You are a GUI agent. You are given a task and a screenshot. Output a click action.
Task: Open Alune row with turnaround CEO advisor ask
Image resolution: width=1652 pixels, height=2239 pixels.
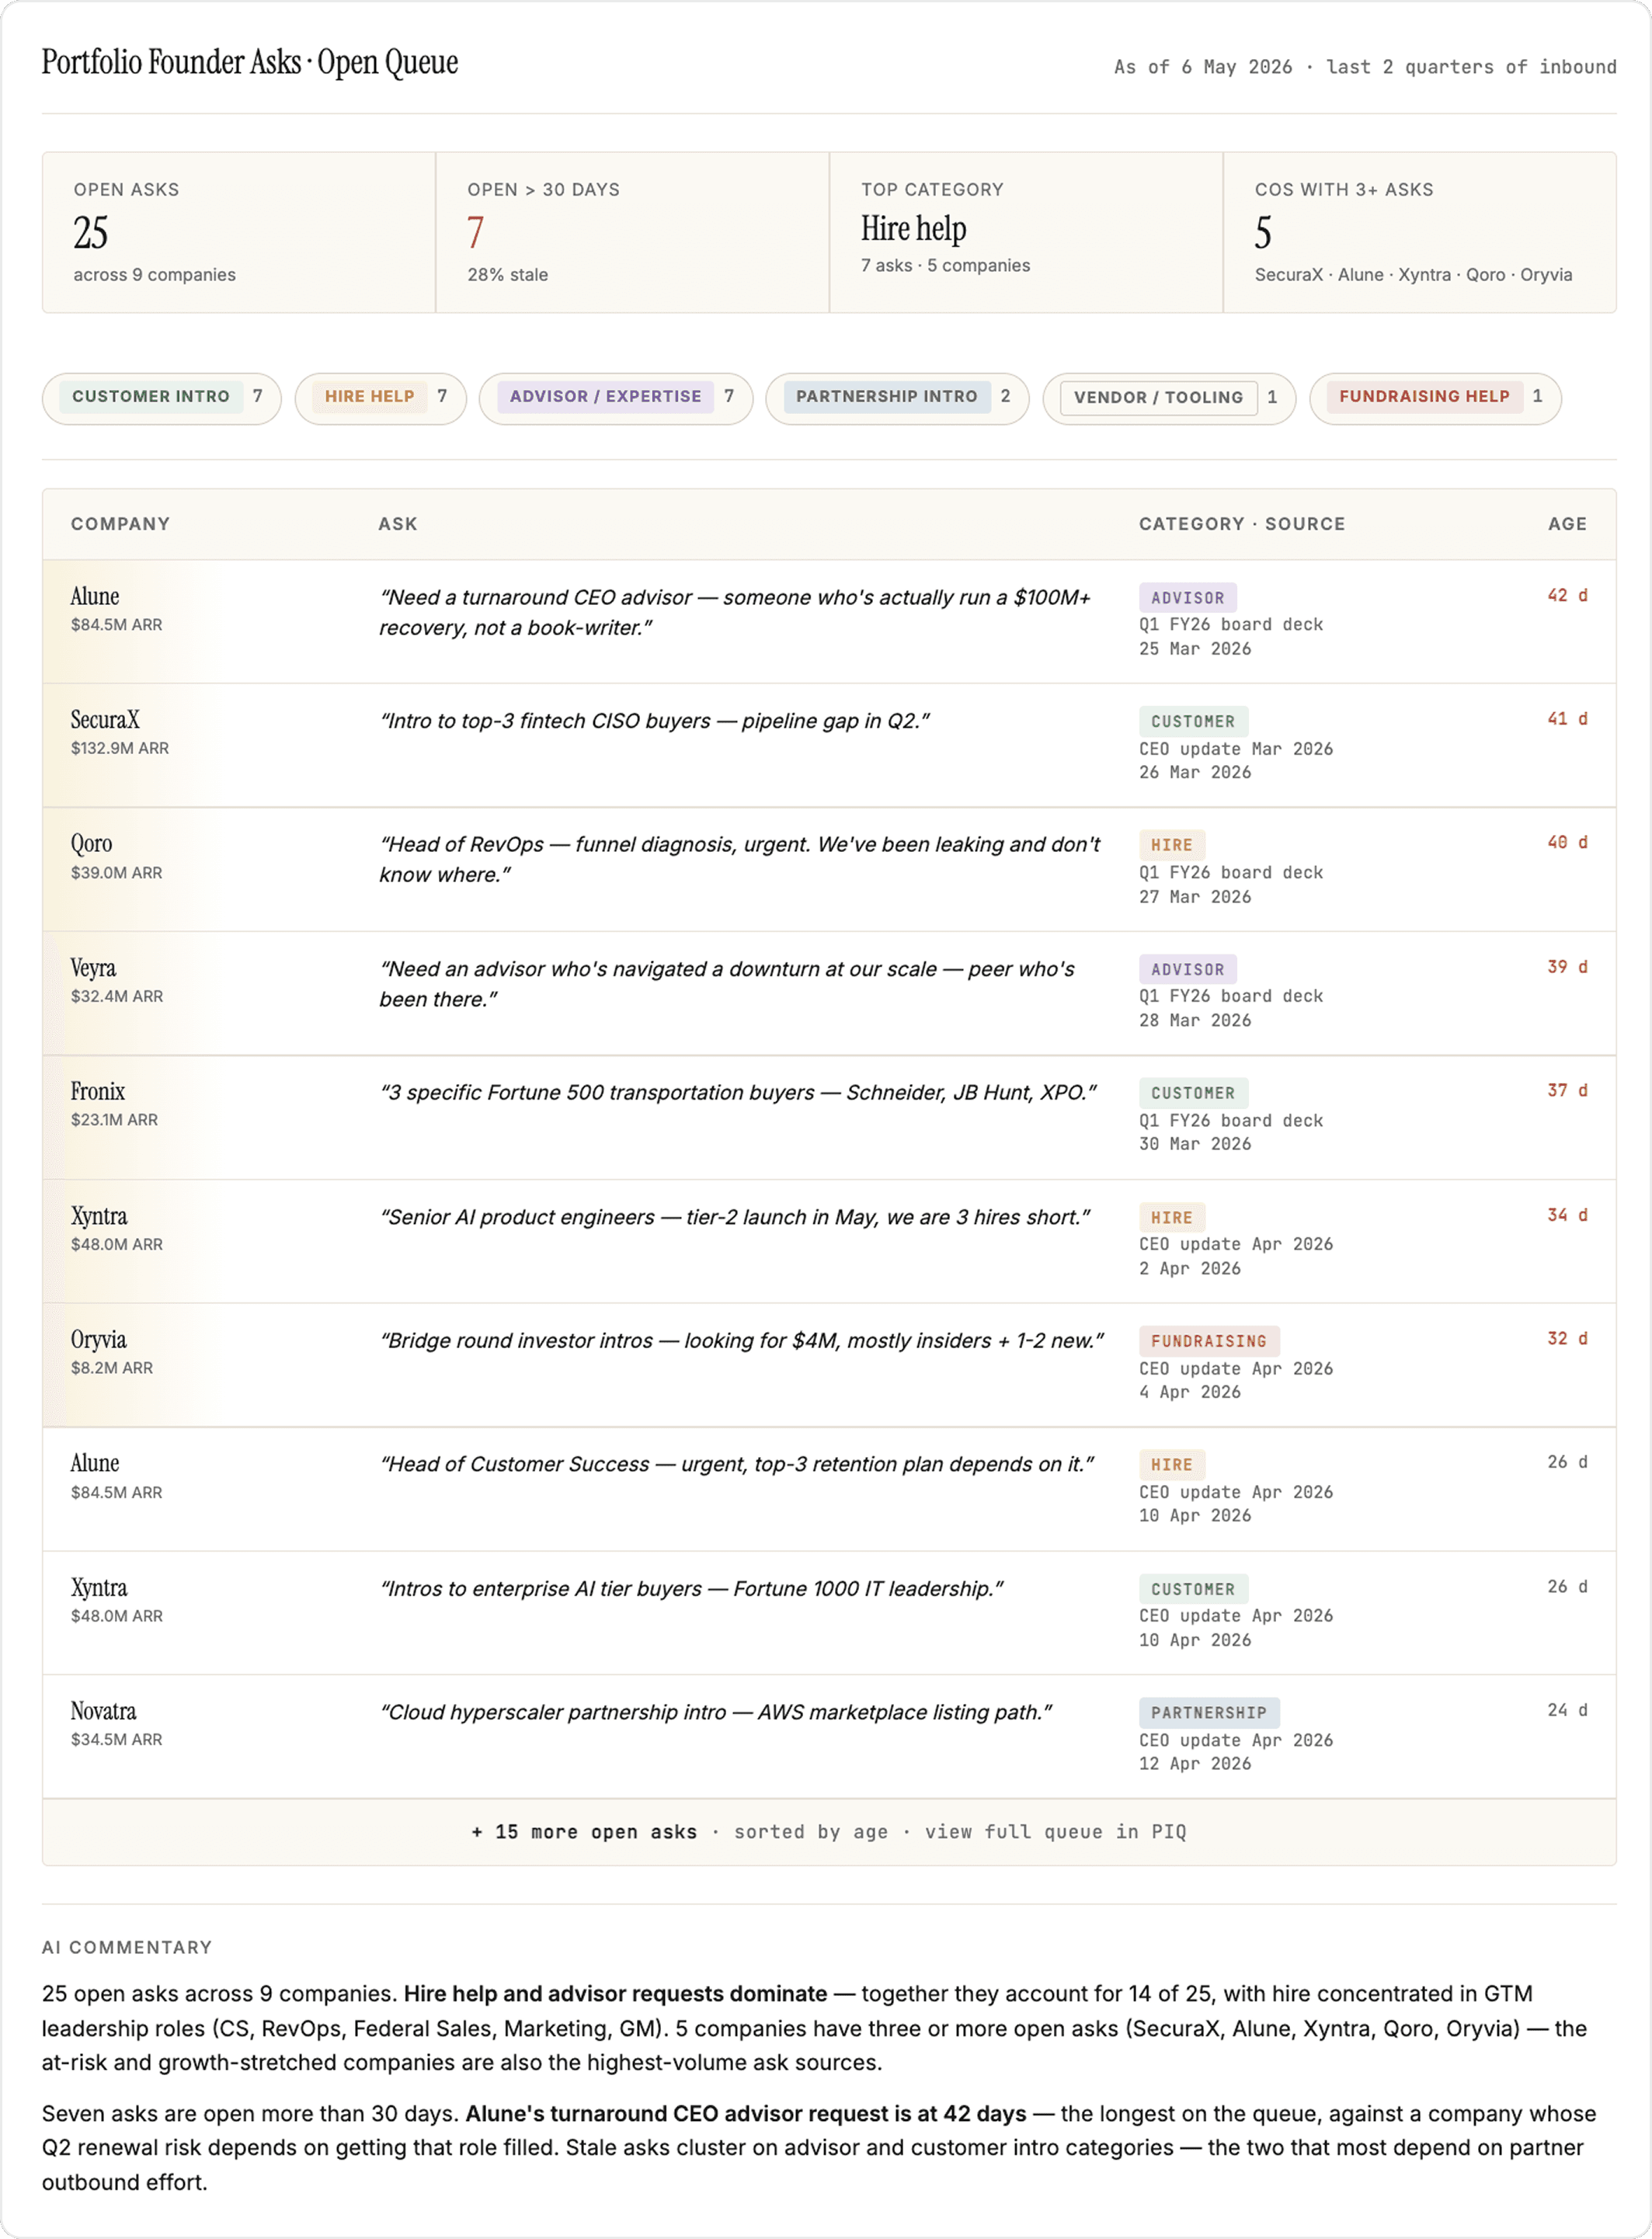[x=829, y=622]
